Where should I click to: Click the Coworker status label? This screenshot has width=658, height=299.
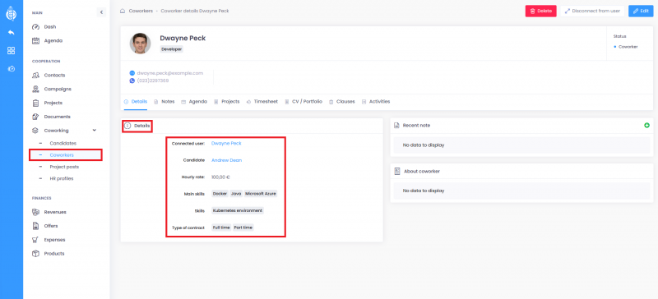(628, 47)
